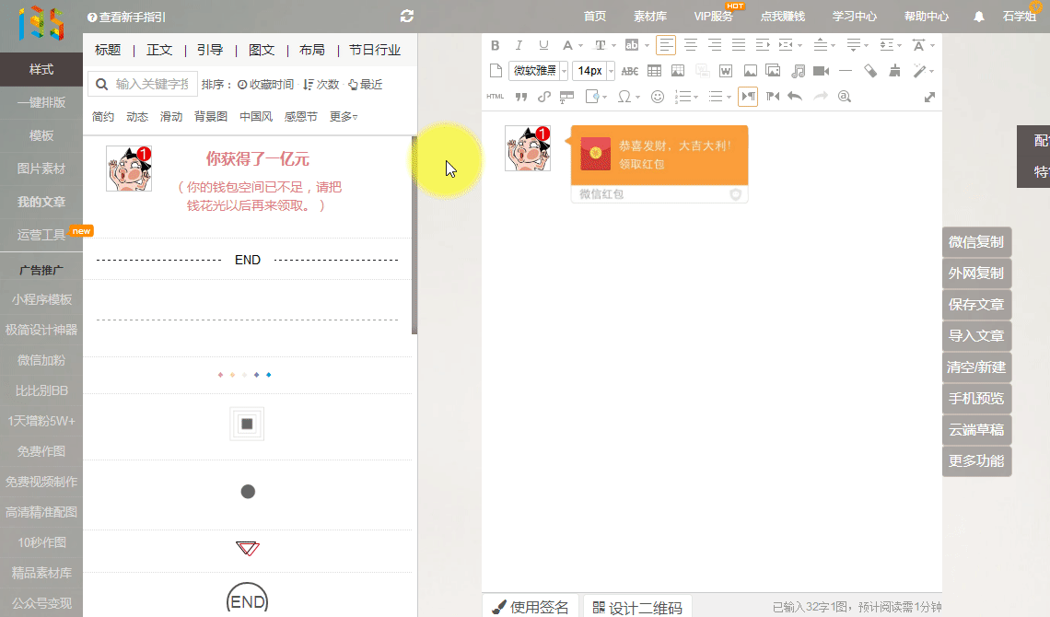Click the 135 editor logo
Screen dimensions: 1050x617
tap(41, 24)
